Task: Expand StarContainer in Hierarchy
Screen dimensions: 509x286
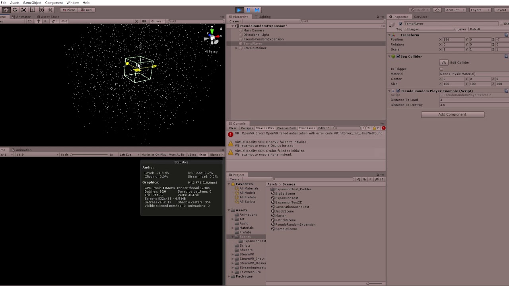Action: pos(237,48)
